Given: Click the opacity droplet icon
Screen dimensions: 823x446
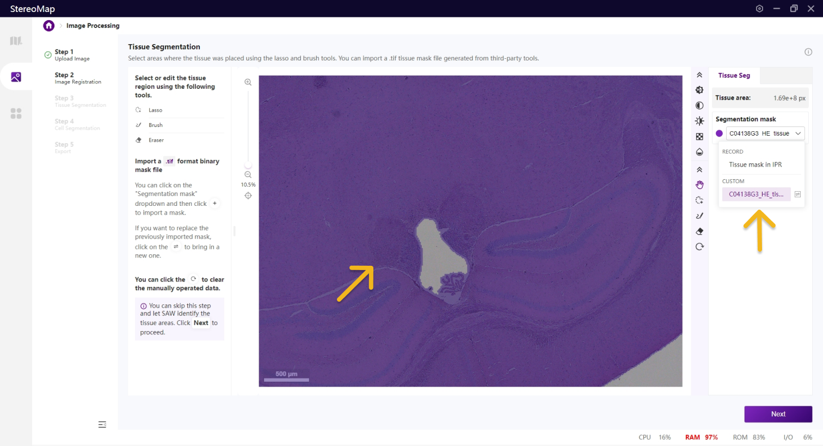Looking at the screenshot, I should (x=699, y=152).
